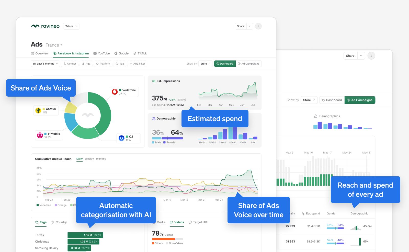Click the 78% Videos value
The image size is (409, 252).
[x=157, y=233]
